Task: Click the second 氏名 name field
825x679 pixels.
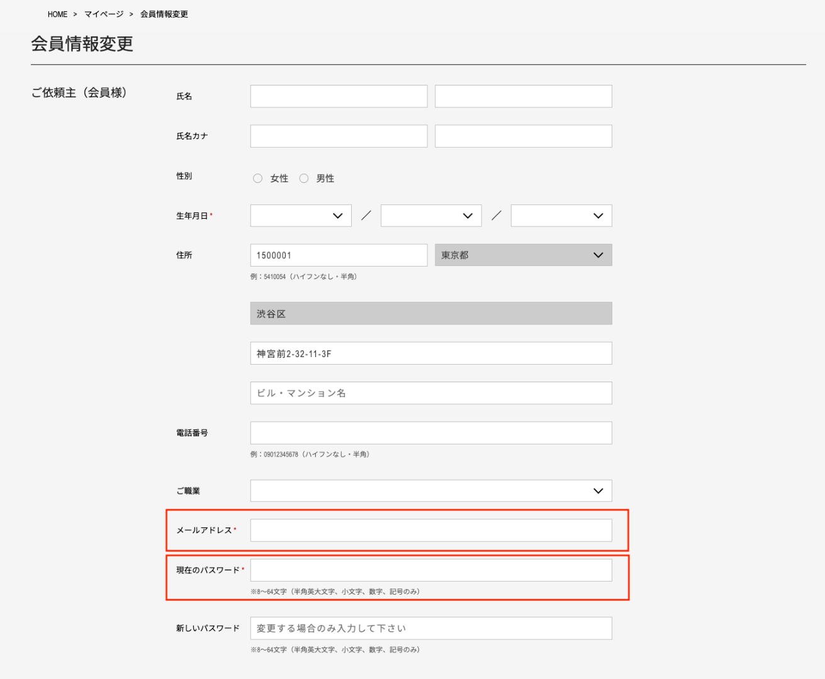Action: pos(523,96)
